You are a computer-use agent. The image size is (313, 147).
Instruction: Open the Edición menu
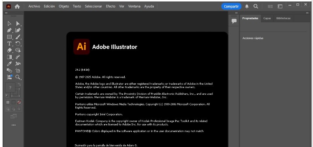[x=49, y=6]
